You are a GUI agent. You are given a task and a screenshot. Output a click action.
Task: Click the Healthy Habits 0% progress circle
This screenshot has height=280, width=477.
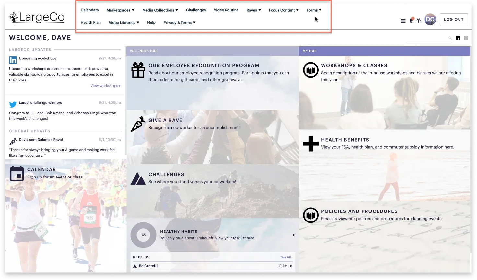pos(144,235)
